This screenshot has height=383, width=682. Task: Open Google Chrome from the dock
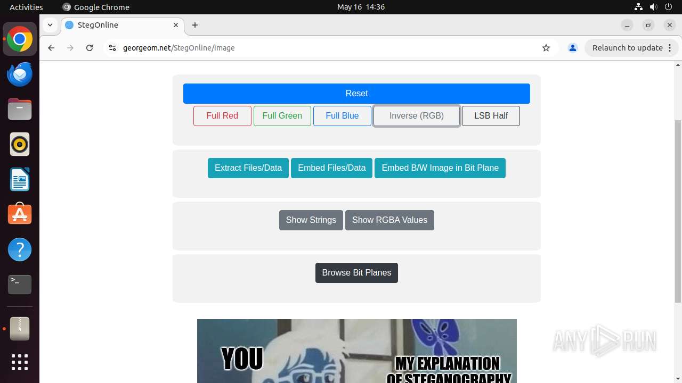pos(20,39)
